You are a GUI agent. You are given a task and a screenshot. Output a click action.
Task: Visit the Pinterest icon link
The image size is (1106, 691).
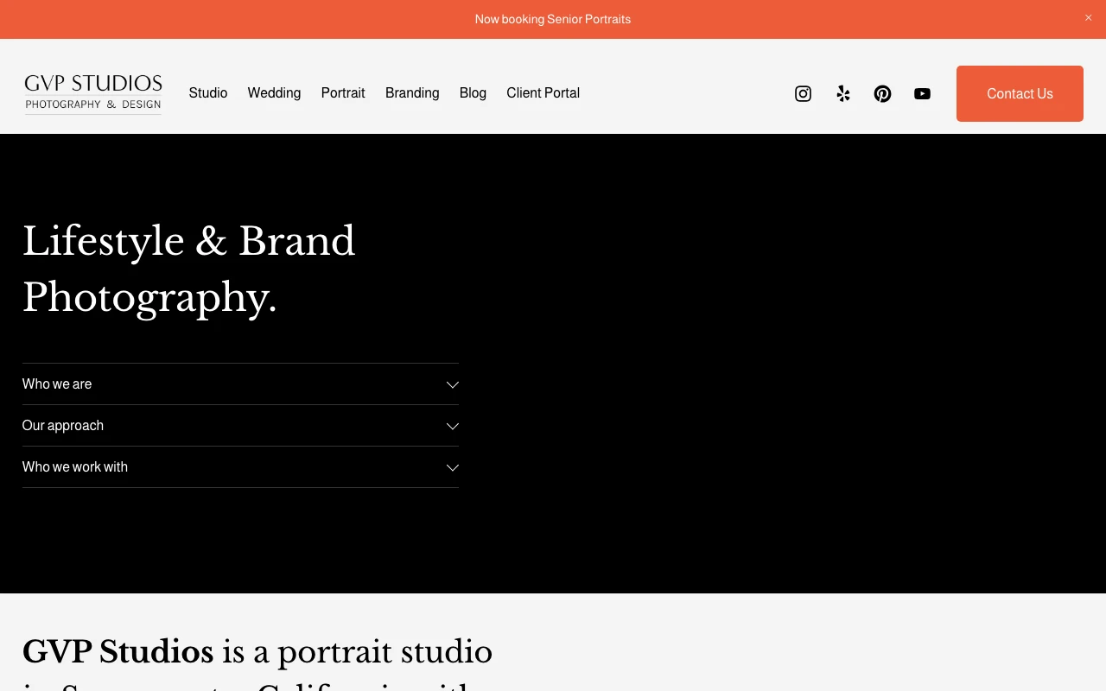[x=882, y=93]
